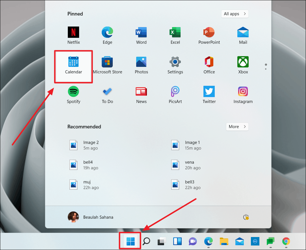Open Mail from the taskbar

click(239, 242)
